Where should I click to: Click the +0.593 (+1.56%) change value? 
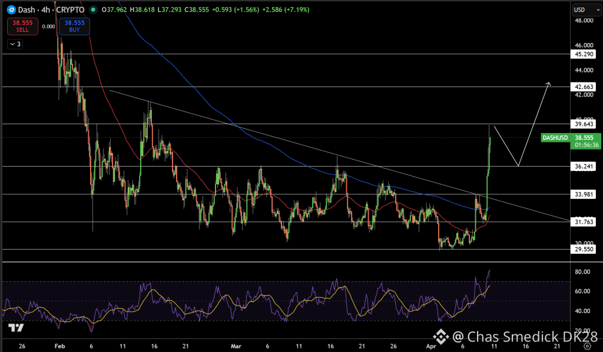coord(235,9)
